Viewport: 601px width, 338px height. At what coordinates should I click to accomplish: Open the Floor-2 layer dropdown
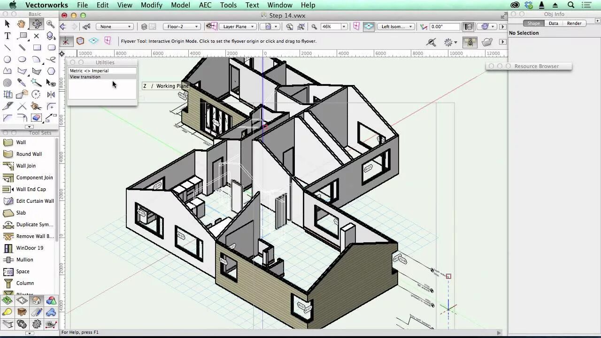183,27
